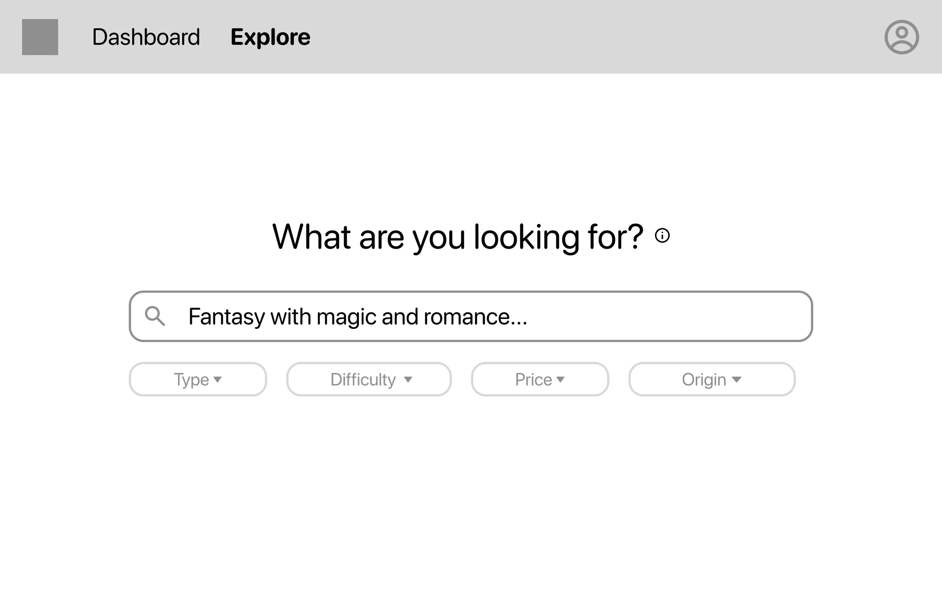Click the 'What are you looking for?' heading

(457, 237)
